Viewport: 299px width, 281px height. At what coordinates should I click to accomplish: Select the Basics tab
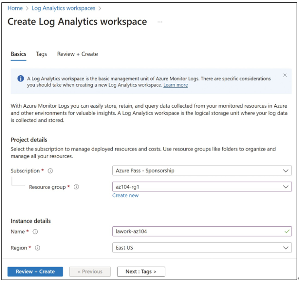coord(19,54)
